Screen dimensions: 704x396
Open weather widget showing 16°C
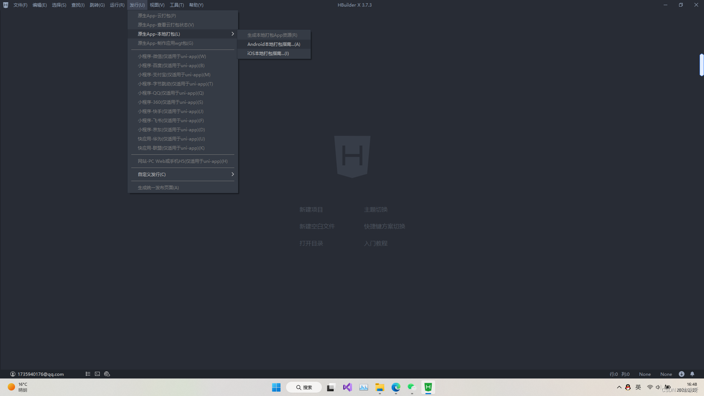pos(18,387)
